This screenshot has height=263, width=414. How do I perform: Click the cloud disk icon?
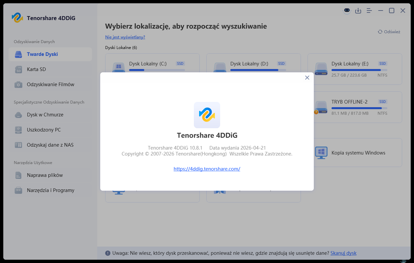(x=18, y=115)
